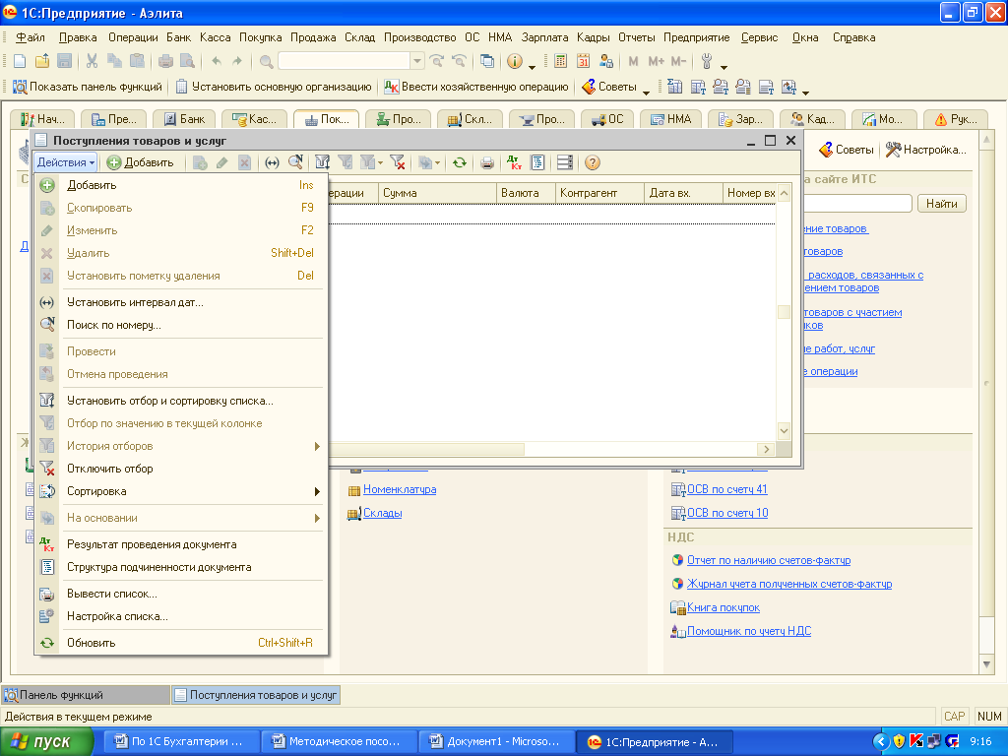Expand the История отборов submenu
1008x756 pixels.
click(x=181, y=446)
